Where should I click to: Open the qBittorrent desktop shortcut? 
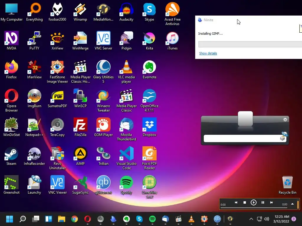pyautogui.click(x=103, y=185)
